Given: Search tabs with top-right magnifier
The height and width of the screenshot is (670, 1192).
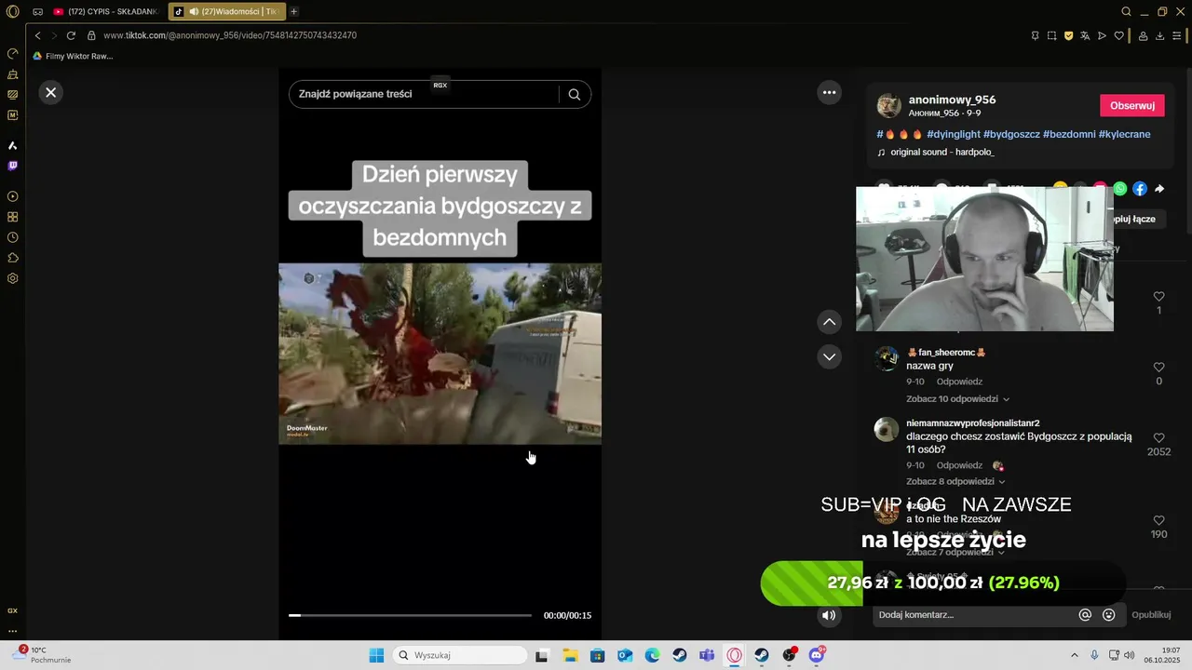Looking at the screenshot, I should pos(1126,11).
